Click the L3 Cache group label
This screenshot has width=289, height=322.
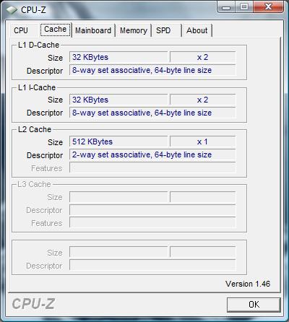coord(34,184)
